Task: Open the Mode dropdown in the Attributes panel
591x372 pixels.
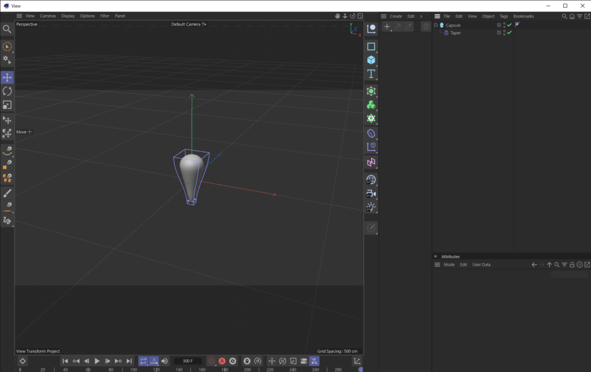Action: 448,264
